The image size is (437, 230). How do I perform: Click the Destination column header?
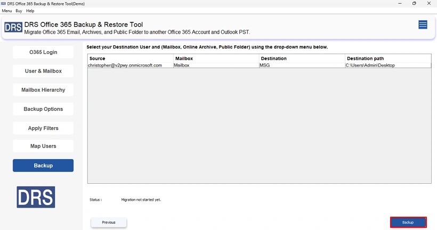point(302,59)
